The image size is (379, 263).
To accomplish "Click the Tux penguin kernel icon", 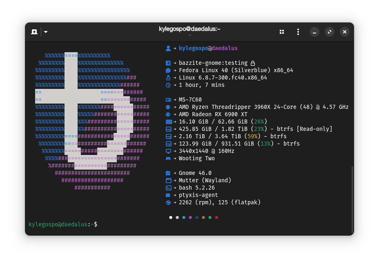I will [x=168, y=78].
